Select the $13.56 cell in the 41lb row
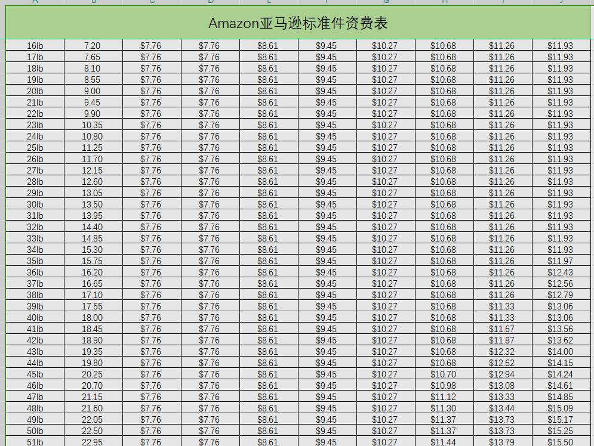 pyautogui.click(x=561, y=330)
